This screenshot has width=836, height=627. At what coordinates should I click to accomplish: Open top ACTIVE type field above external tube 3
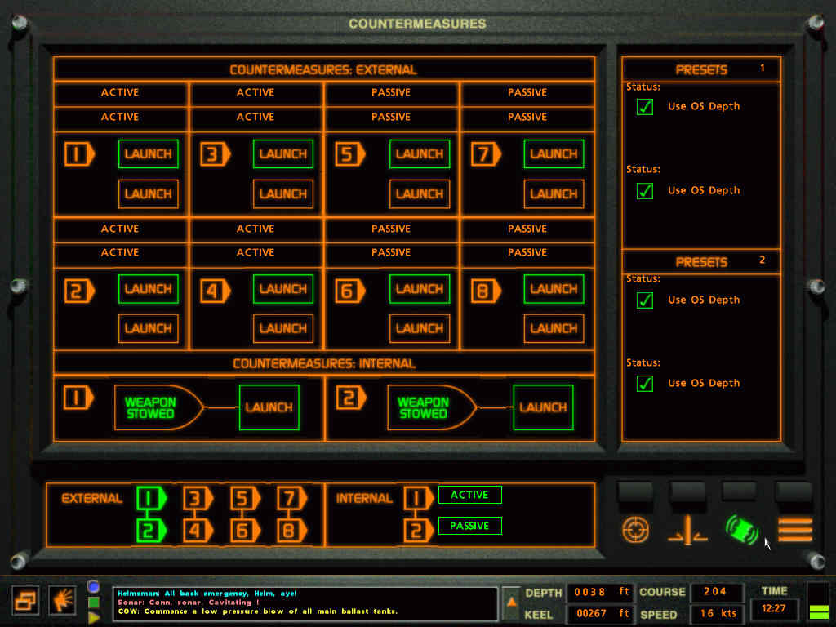tap(256, 93)
